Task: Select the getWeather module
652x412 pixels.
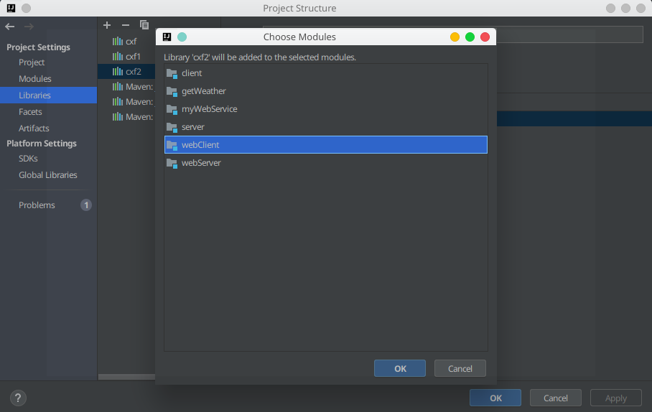Action: pos(325,91)
